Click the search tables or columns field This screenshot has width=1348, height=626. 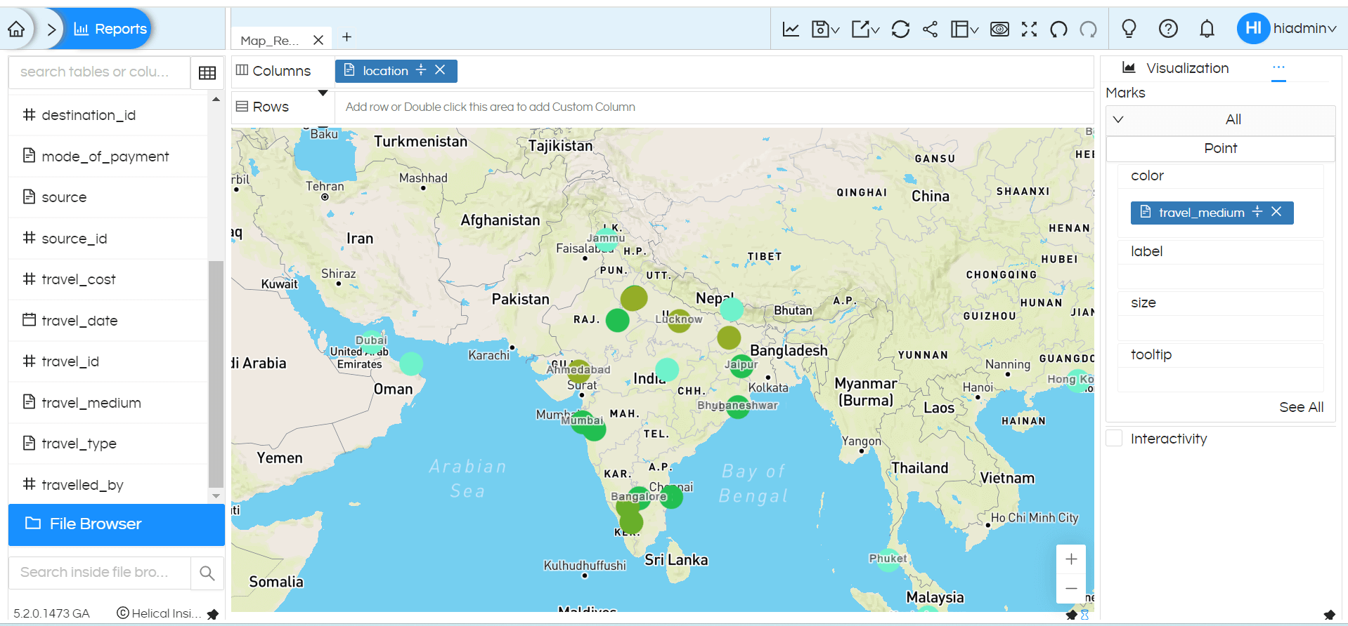(99, 72)
